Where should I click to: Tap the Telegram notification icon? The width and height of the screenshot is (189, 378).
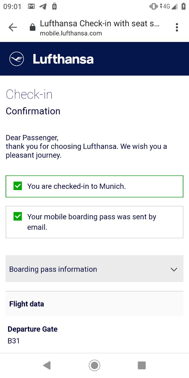(43, 6)
